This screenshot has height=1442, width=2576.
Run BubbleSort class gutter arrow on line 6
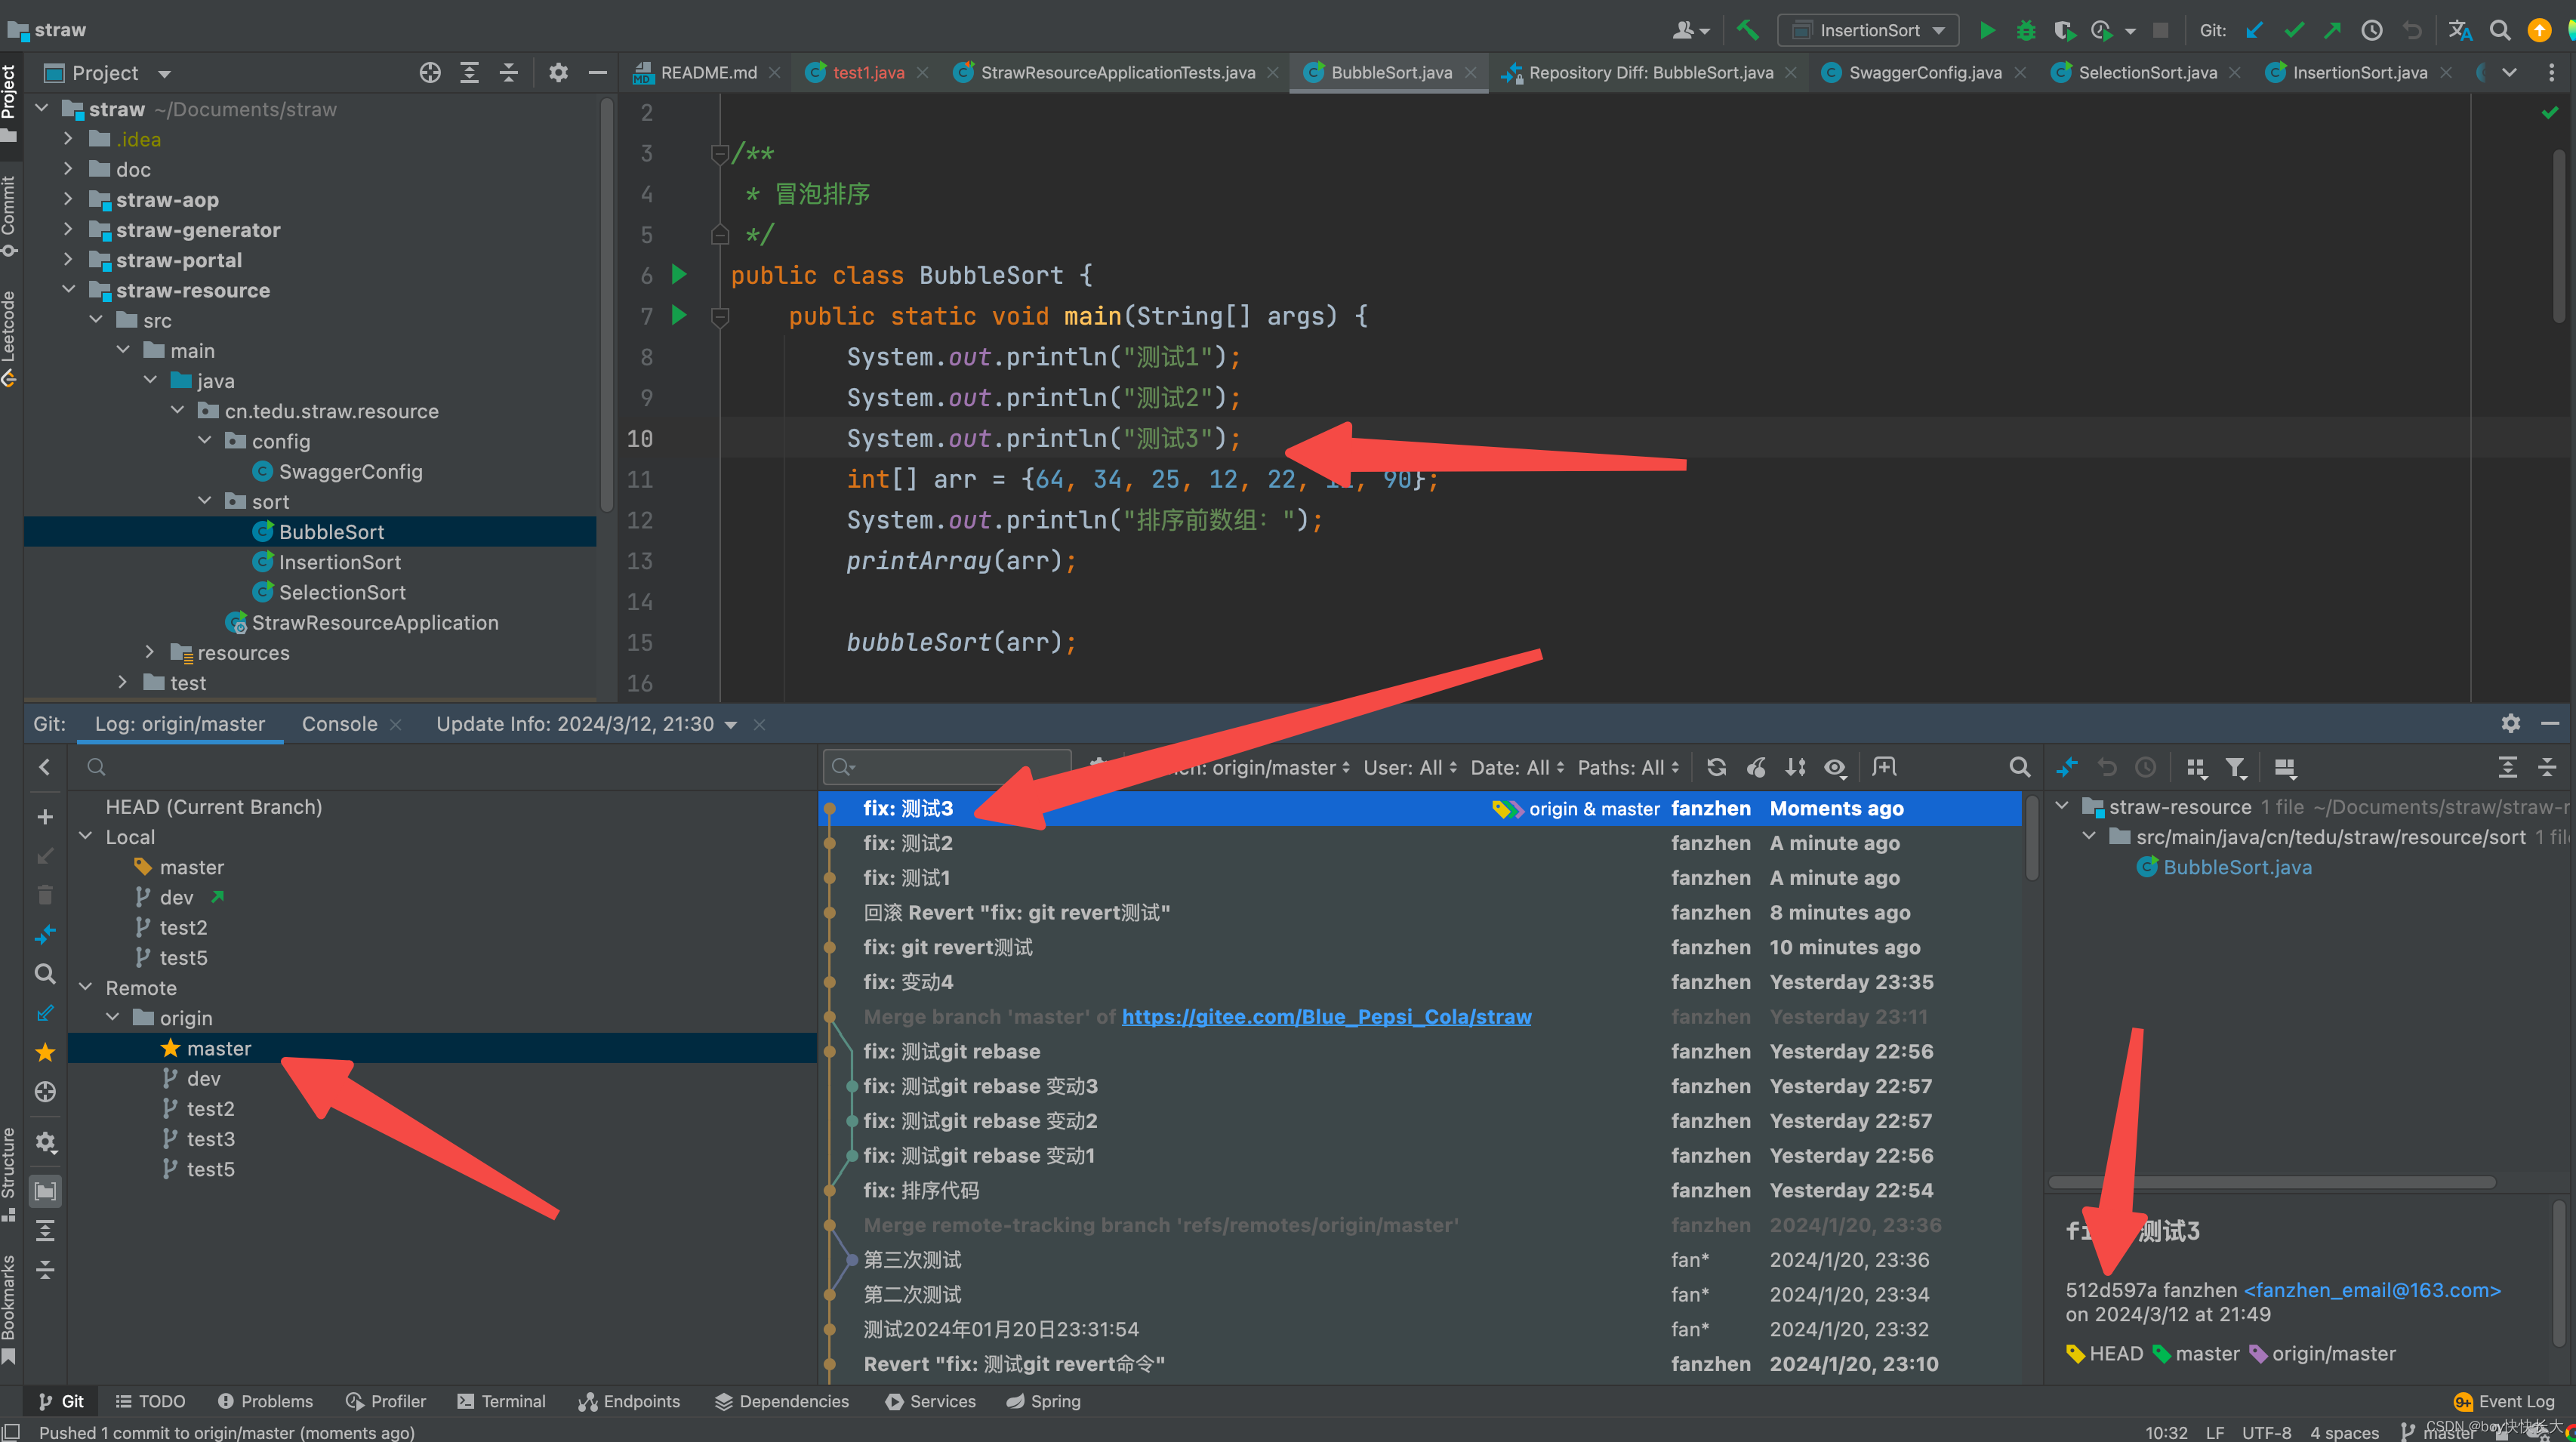pyautogui.click(x=679, y=274)
